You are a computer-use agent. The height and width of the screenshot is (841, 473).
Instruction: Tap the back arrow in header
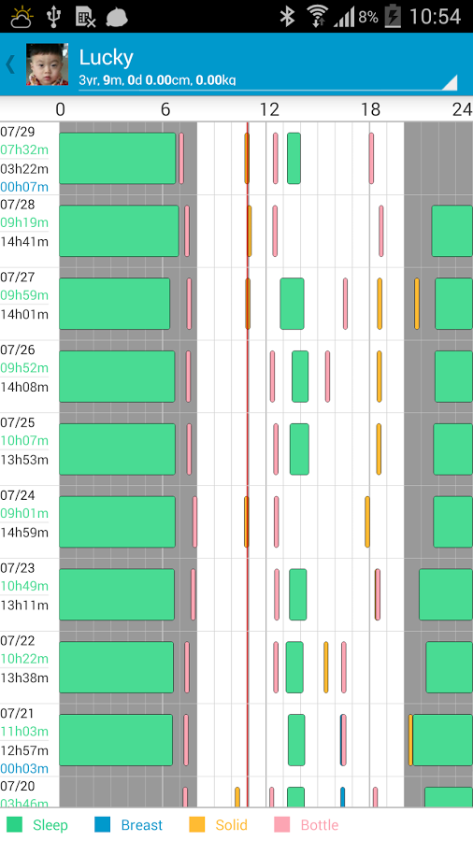(10, 64)
